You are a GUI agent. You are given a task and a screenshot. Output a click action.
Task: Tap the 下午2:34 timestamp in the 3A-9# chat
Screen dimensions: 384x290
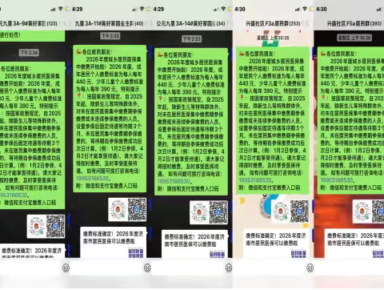tap(29, 53)
